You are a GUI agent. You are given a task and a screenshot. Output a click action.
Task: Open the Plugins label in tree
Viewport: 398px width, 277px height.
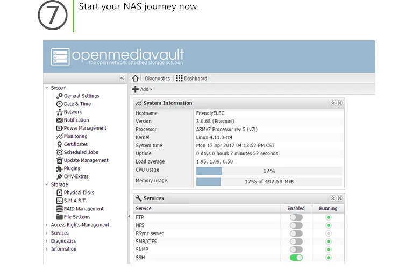pos(72,168)
